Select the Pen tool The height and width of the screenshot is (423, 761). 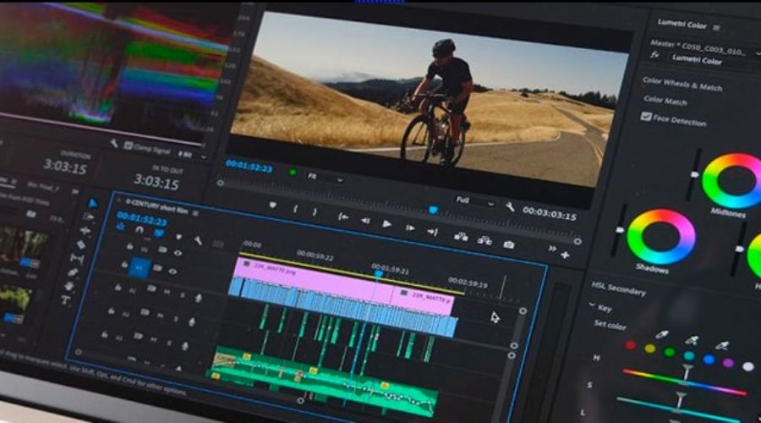74,272
